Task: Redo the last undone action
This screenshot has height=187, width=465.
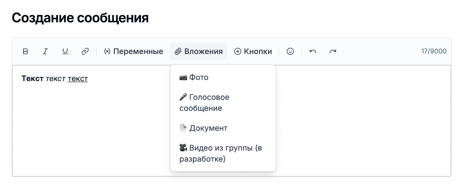Action: pyautogui.click(x=333, y=51)
